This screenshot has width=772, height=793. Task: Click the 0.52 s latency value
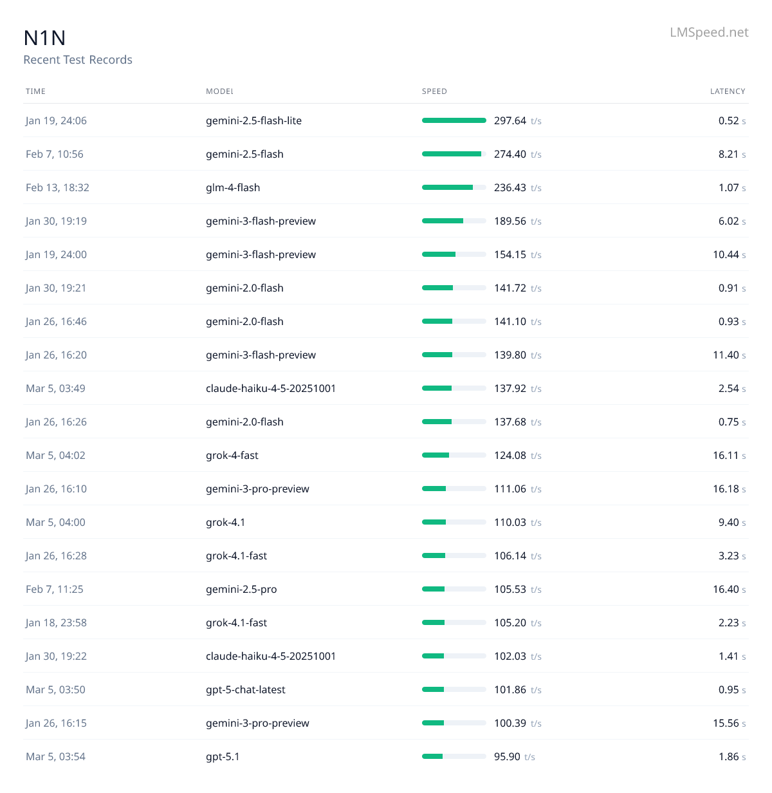pyautogui.click(x=732, y=120)
